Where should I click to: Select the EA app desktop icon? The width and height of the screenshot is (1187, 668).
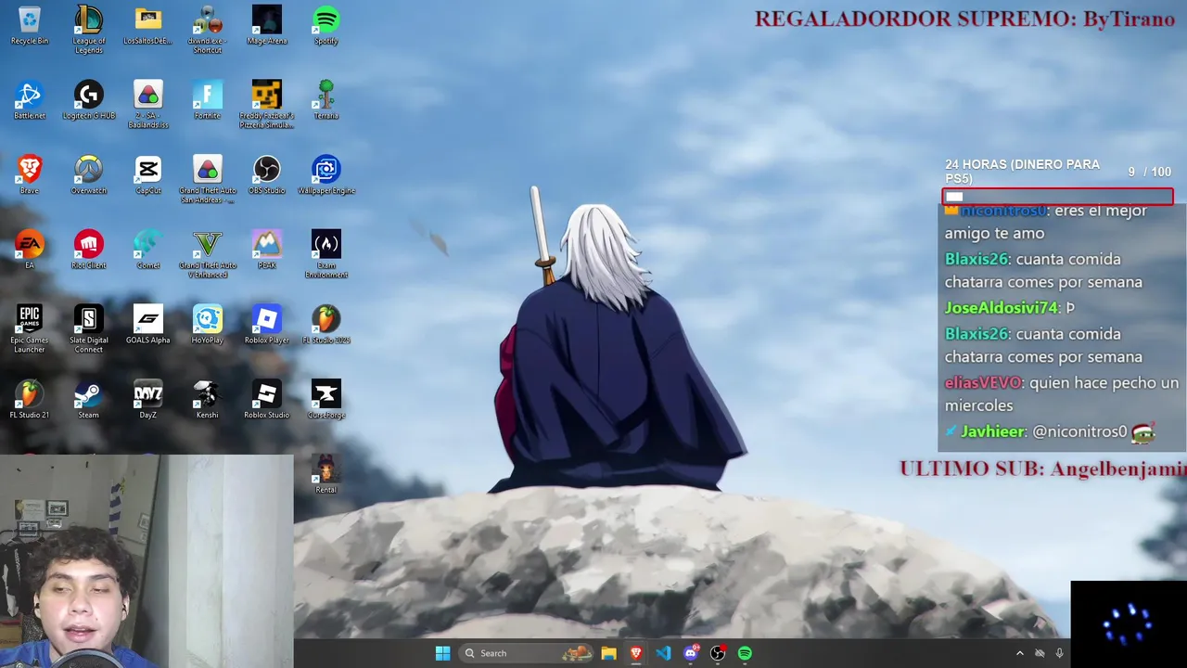pyautogui.click(x=30, y=250)
